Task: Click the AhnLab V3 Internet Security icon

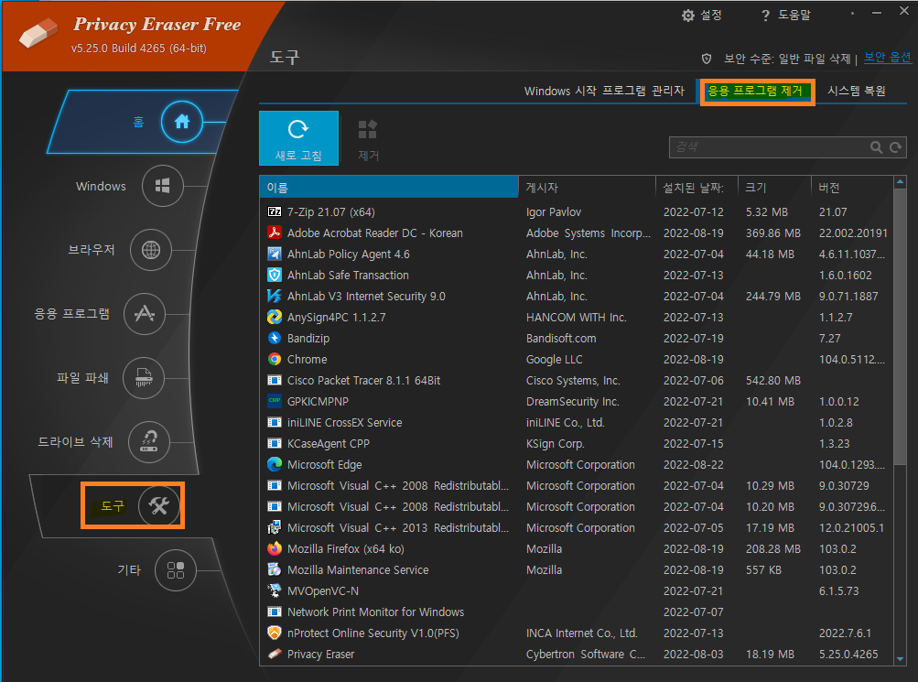Action: [274, 297]
